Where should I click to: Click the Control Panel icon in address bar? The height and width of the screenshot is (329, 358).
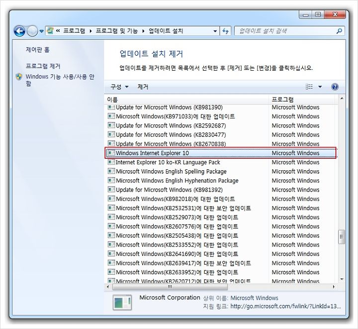click(50, 31)
